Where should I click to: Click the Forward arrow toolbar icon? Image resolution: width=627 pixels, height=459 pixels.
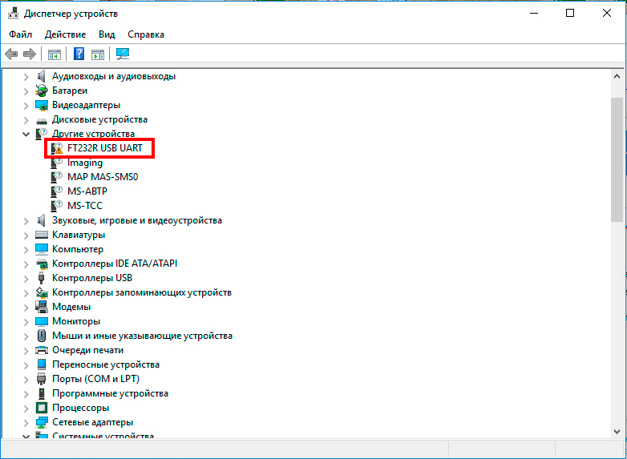pos(30,54)
